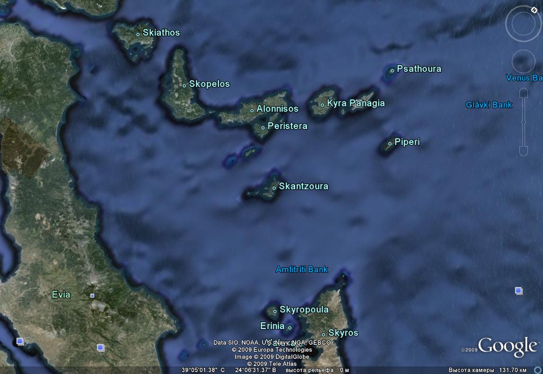Select the Amfitriti Bank sea label
The width and height of the screenshot is (543, 374).
tap(302, 270)
